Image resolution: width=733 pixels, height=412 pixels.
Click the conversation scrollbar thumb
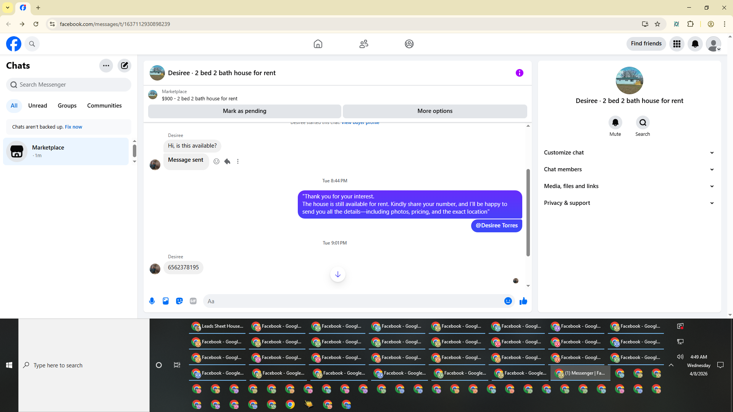528,212
